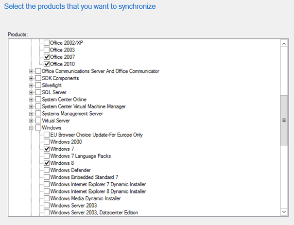Click the scrollbar up arrow
The height and width of the screenshot is (225, 294).
284,44
